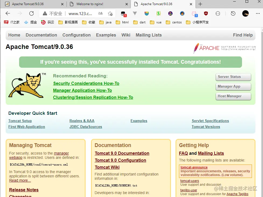Click the blue-orange round extension icon

(x=182, y=13)
